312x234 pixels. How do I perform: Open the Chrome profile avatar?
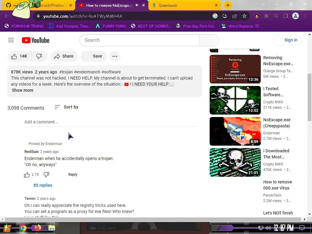[296, 16]
